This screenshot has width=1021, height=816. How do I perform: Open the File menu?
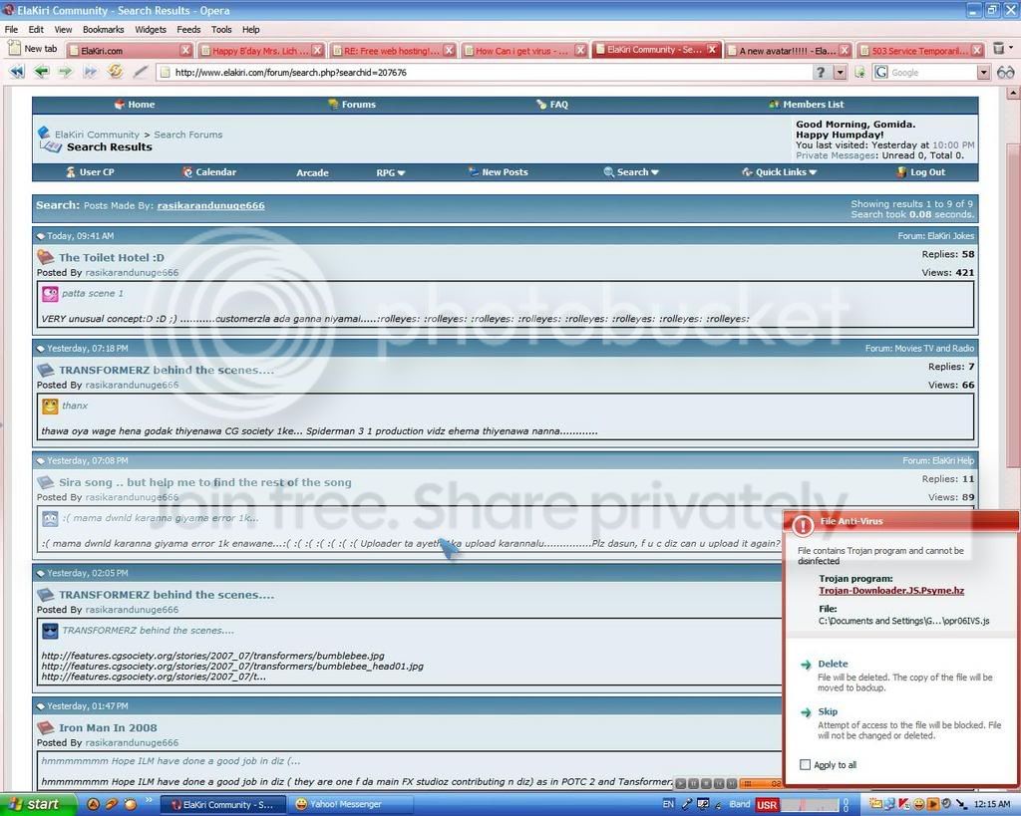[x=11, y=29]
